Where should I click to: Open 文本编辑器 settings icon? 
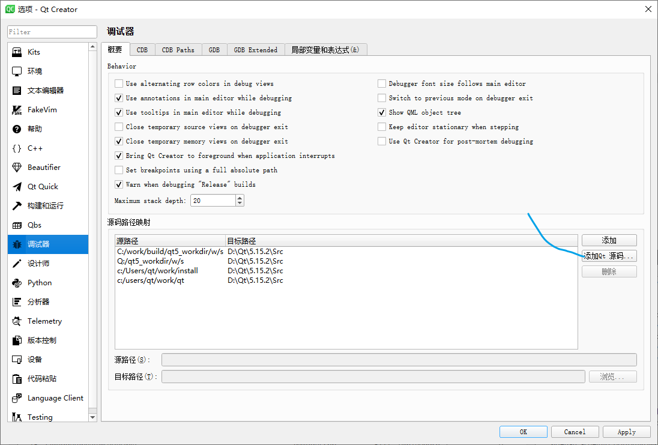point(17,91)
